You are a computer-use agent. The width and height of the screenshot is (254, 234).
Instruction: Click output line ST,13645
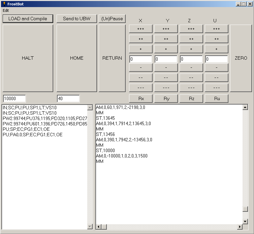coord(105,118)
